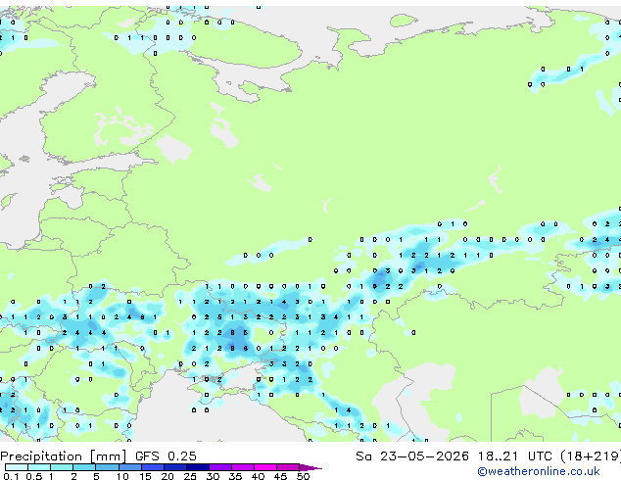The height and width of the screenshot is (480, 621).
Task: Open the weatheronline.co.uk copyright link
Action: [x=539, y=471]
